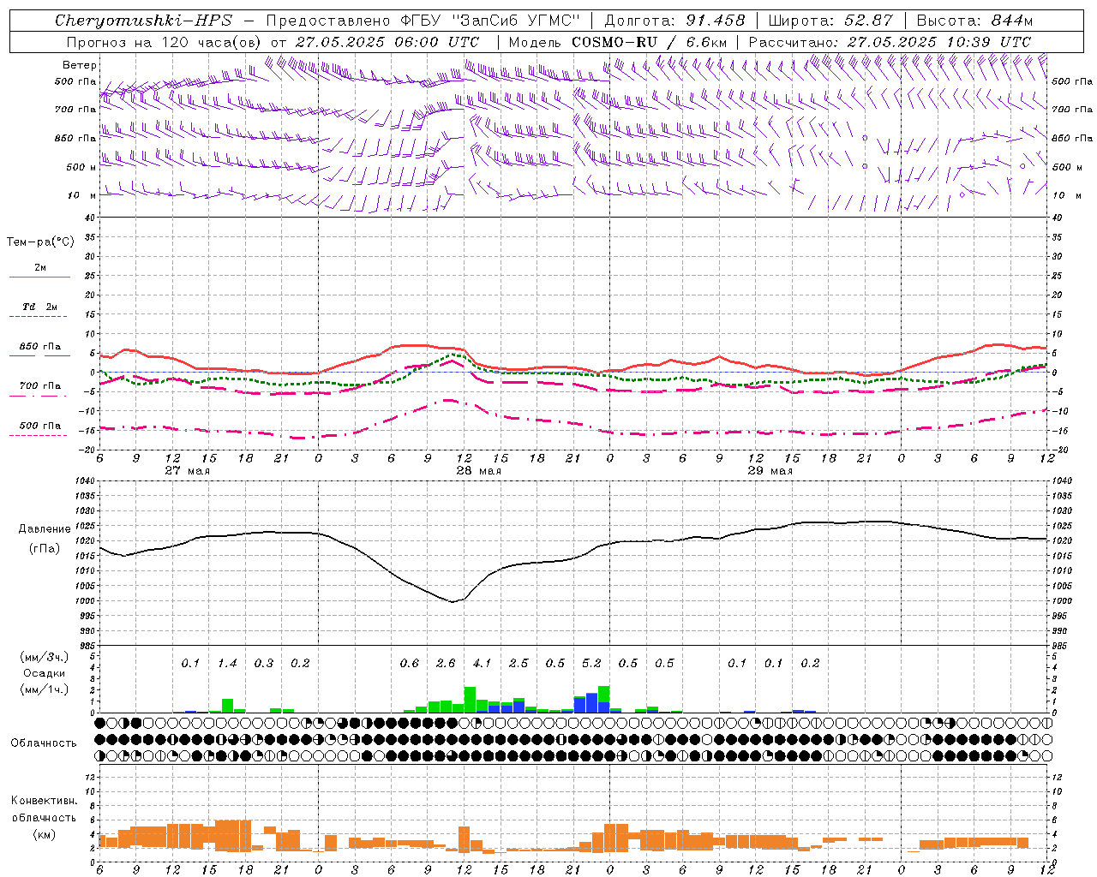The width and height of the screenshot is (1097, 877).
Task: Click the forecast header Прогноз на 120 часа(ов)
Action: 165,42
